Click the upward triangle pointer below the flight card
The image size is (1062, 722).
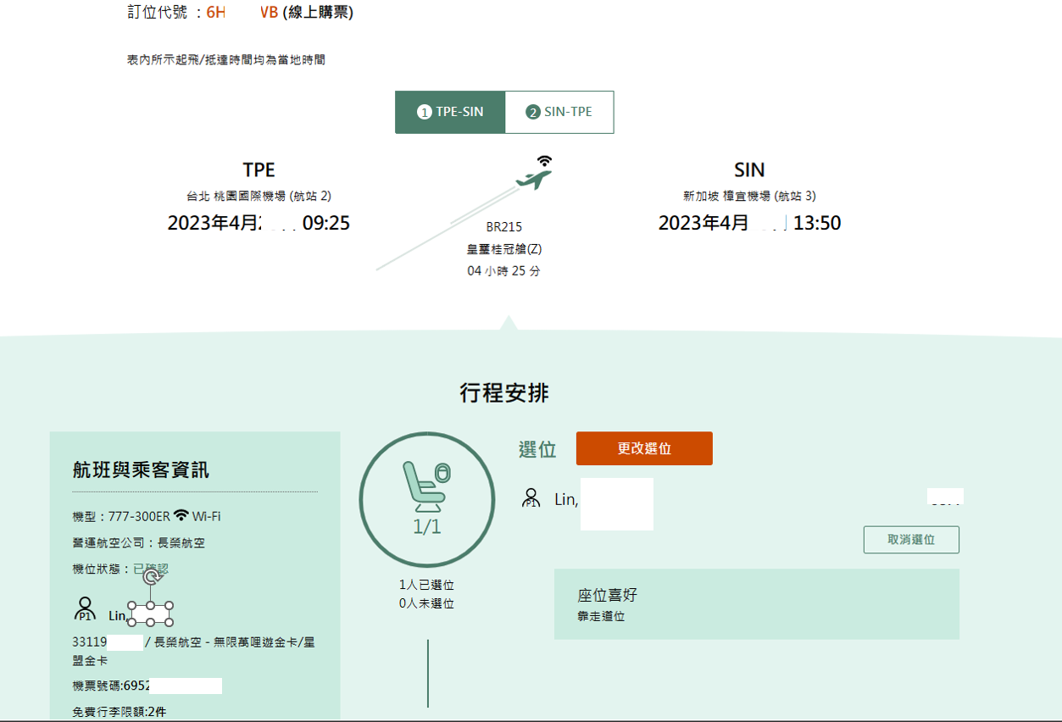point(507,323)
